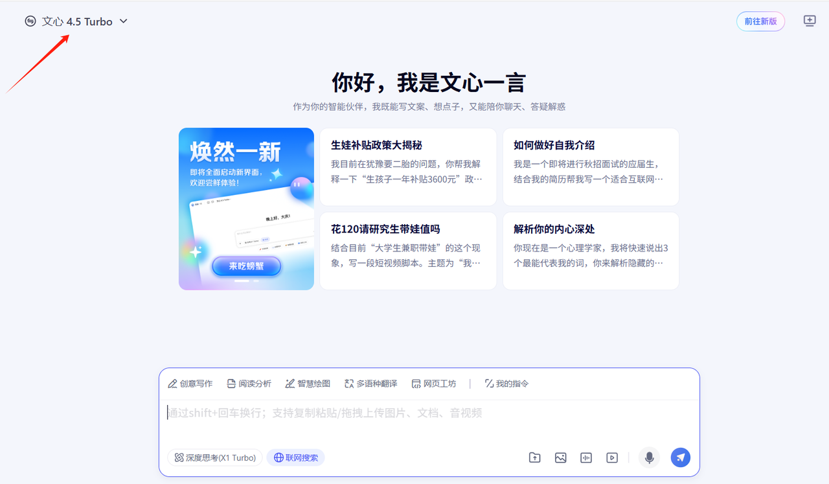Click the 智慧绘图 drawing icon
The width and height of the screenshot is (829, 484).
click(x=290, y=384)
